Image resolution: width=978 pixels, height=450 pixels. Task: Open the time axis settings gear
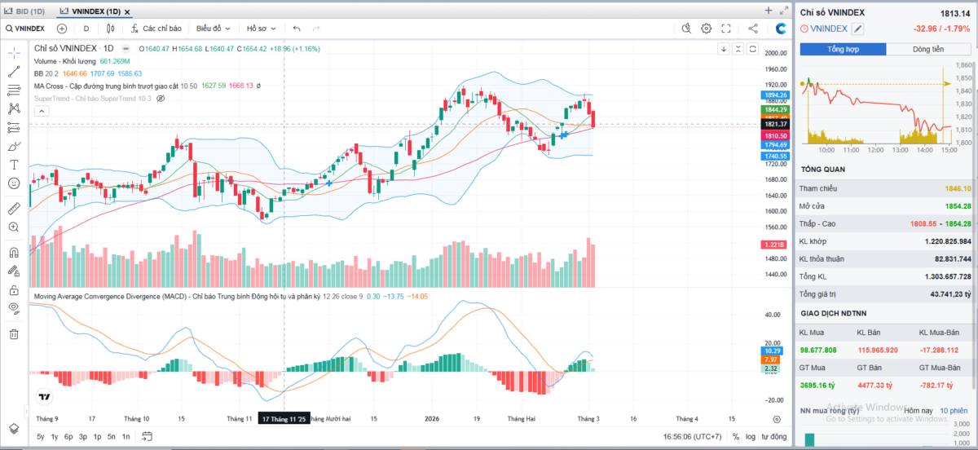pos(777,418)
